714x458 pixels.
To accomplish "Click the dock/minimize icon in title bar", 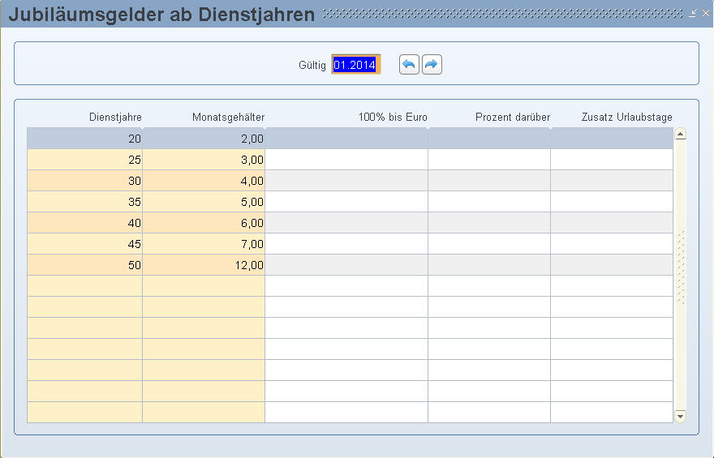I will [x=692, y=14].
